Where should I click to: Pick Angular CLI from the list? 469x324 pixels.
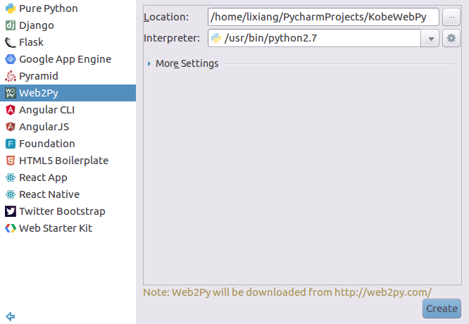[68, 110]
